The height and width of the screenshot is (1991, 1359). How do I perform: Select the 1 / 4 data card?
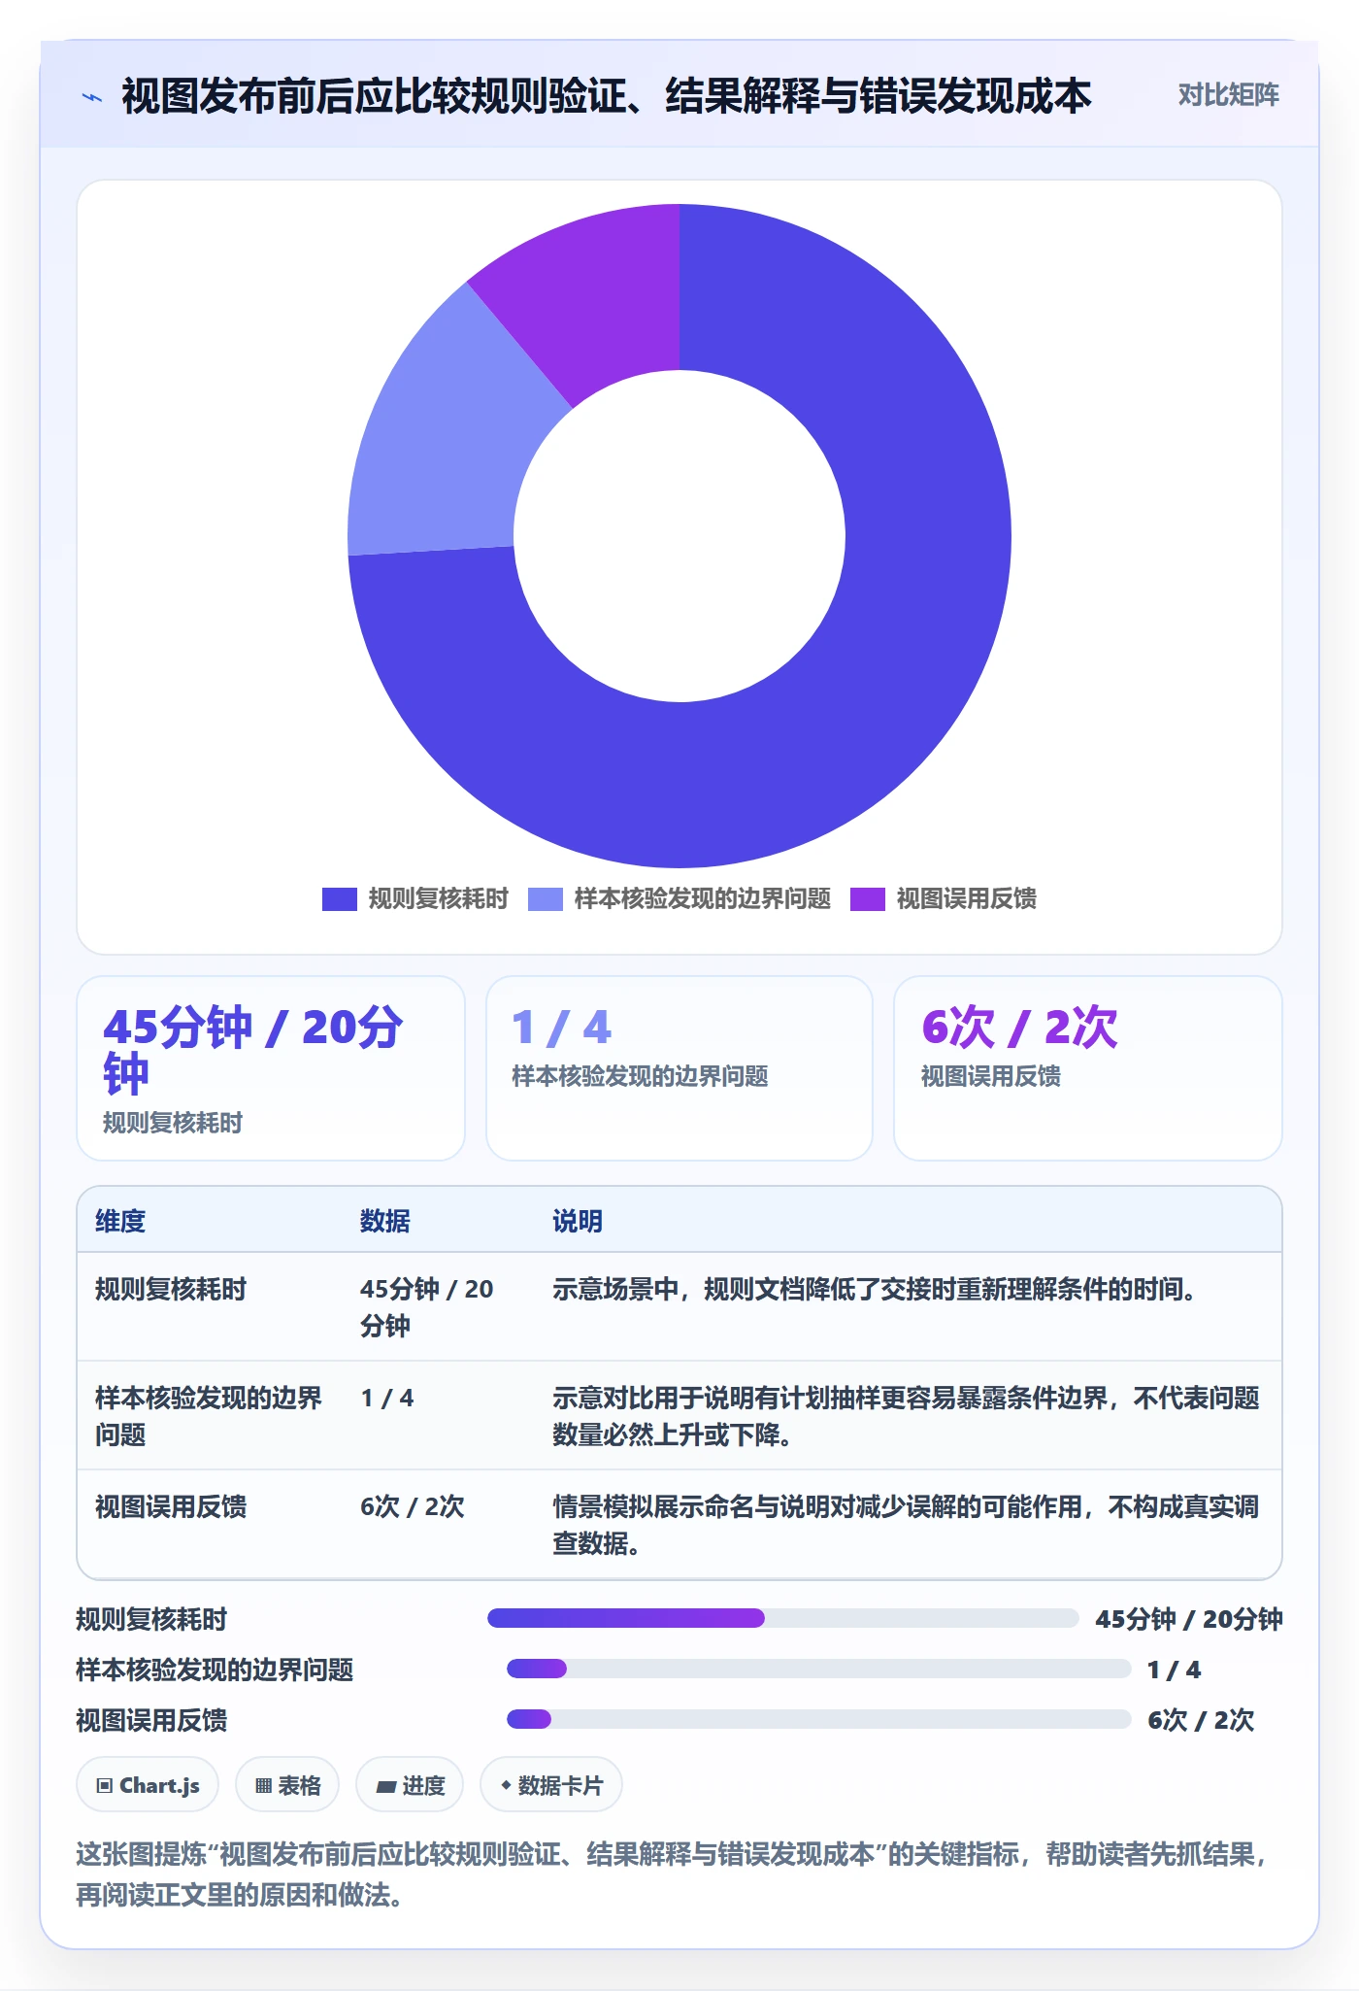point(679,1068)
